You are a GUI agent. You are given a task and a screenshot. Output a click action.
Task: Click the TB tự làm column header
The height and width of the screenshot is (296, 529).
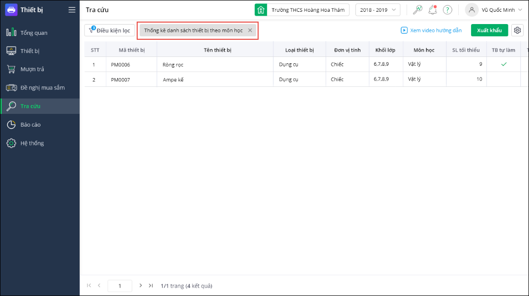[503, 50]
